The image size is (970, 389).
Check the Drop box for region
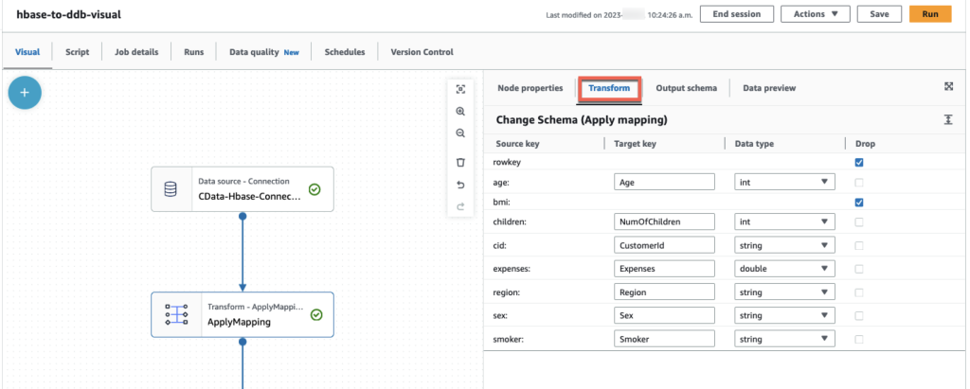click(x=858, y=292)
